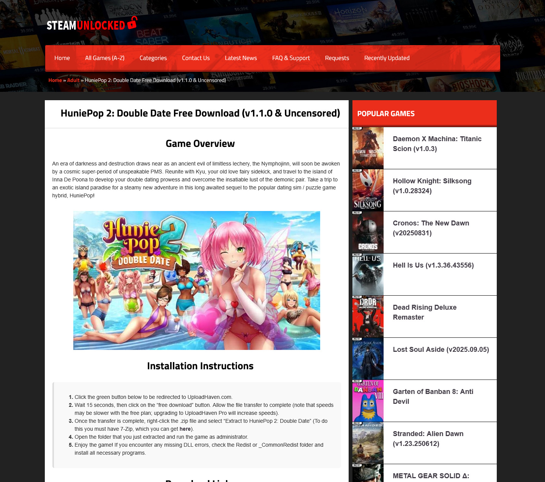545x482 pixels.
Task: Click the Installation Instructions heading
Action: click(200, 366)
